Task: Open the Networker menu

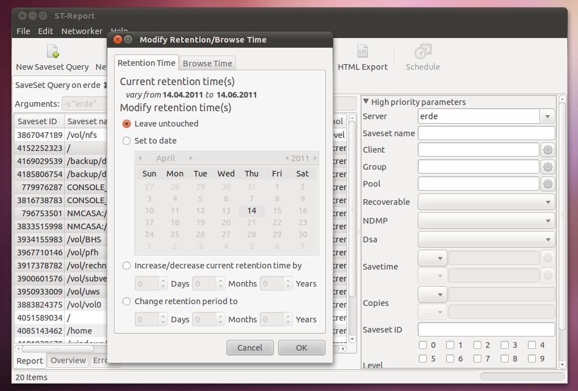Action: 82,31
